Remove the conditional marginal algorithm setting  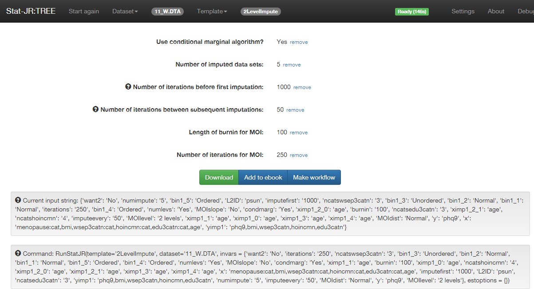(x=299, y=42)
